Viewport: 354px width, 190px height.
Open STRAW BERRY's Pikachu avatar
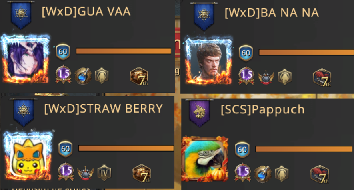tap(28, 156)
